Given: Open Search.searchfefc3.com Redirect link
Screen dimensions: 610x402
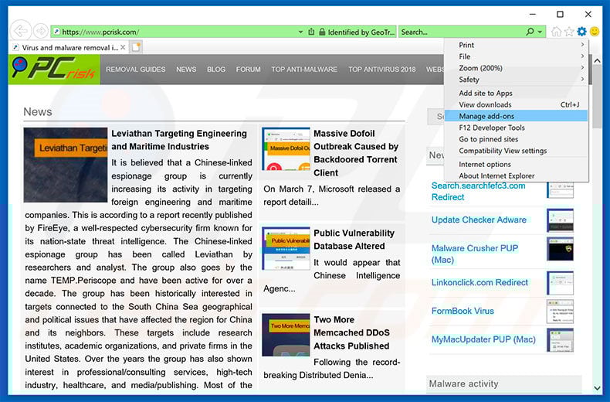Looking at the screenshot, I should pos(478,191).
